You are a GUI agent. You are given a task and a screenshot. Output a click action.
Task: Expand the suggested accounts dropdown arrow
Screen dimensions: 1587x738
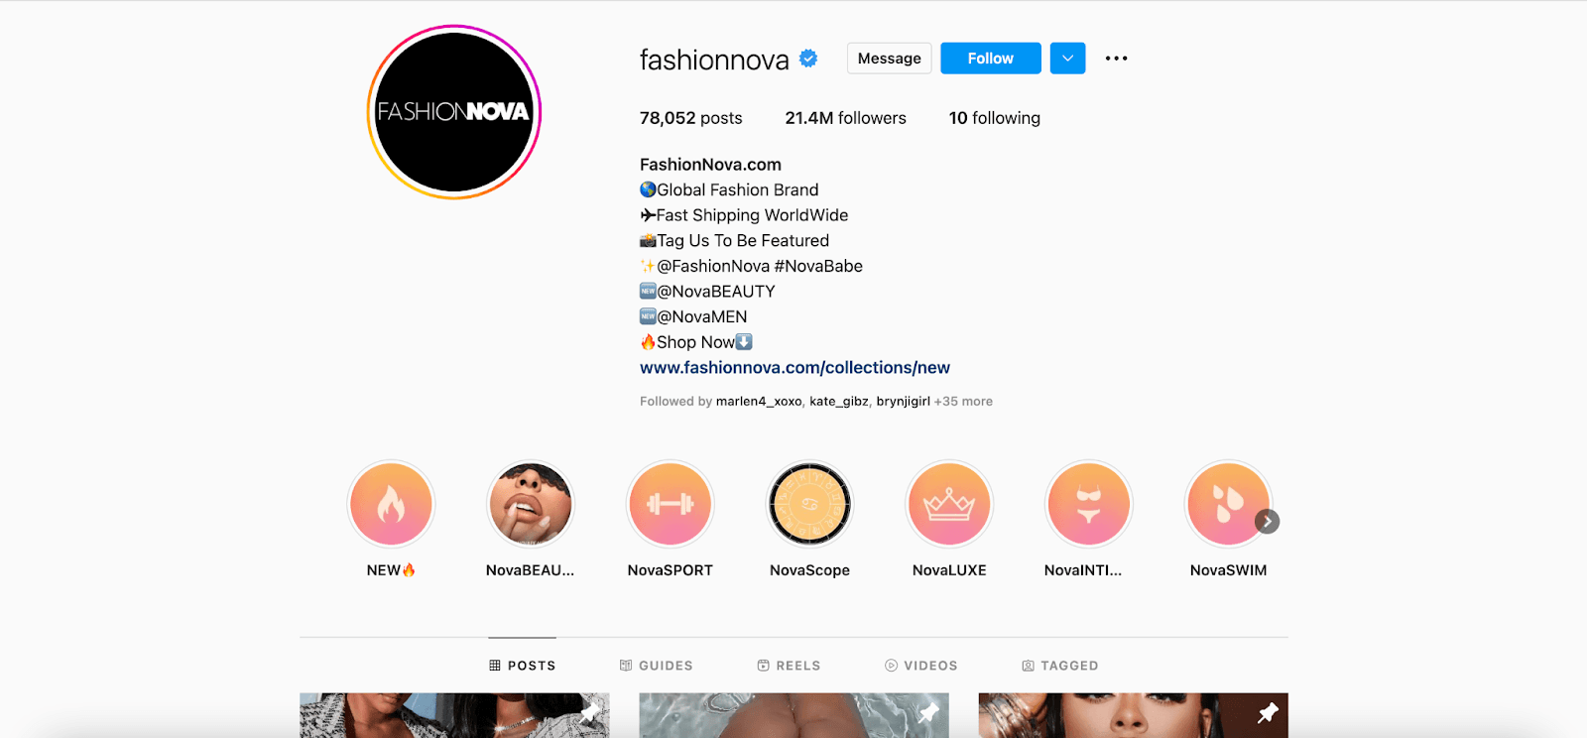coord(1067,59)
